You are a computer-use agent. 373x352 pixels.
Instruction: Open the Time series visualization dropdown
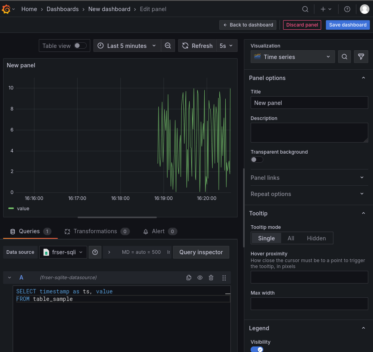click(292, 57)
